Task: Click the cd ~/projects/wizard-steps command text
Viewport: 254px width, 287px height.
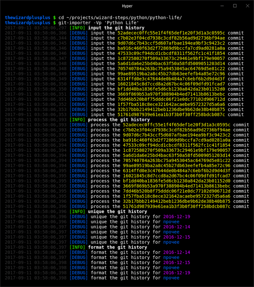Action: pyautogui.click(x=120, y=17)
